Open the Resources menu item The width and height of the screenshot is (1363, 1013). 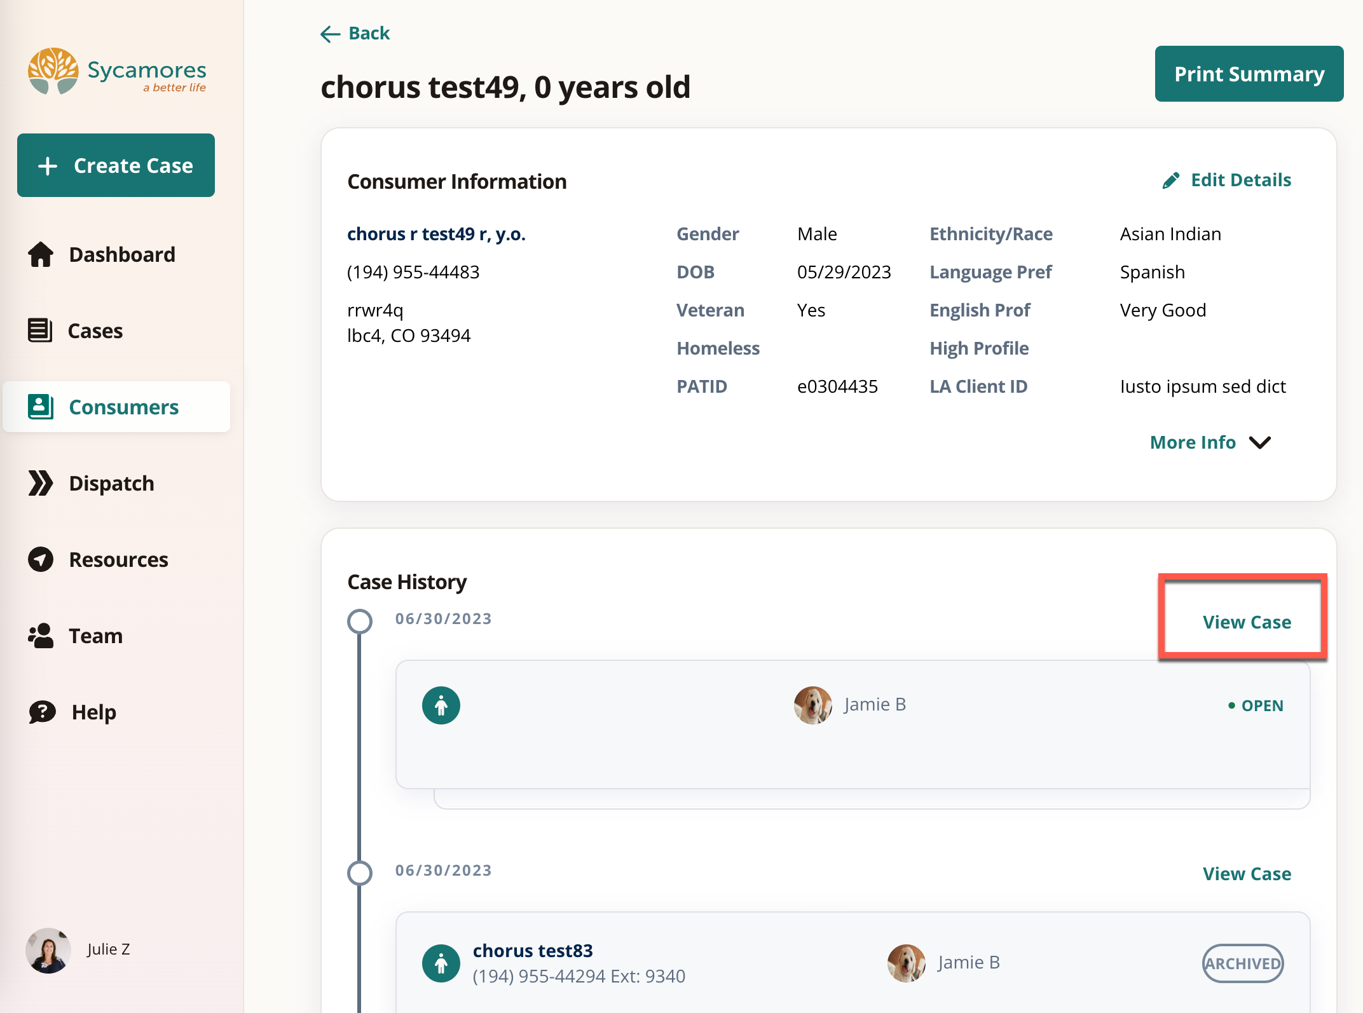coord(116,559)
